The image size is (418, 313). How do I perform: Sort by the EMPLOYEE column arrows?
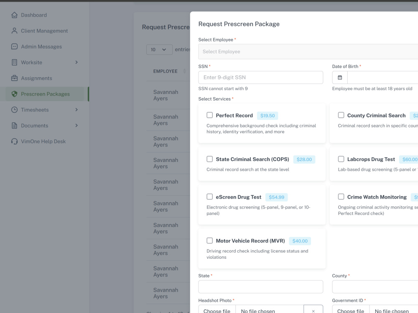point(184,71)
